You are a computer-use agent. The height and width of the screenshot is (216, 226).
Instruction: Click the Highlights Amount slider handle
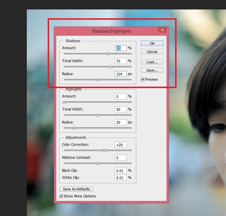64,102
